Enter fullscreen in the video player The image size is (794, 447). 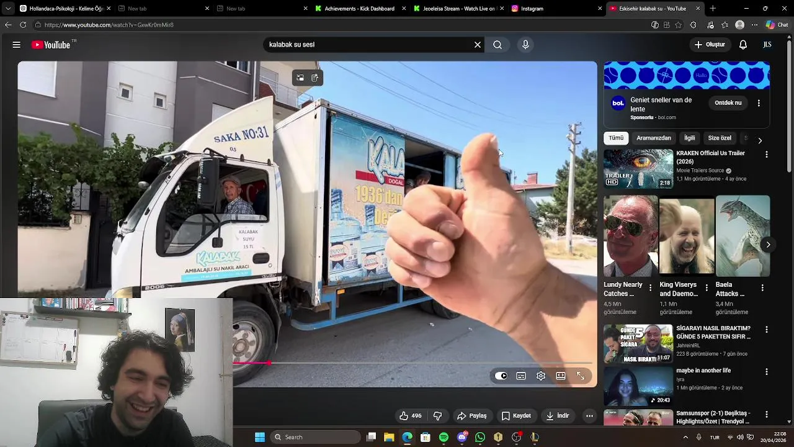[581, 376]
